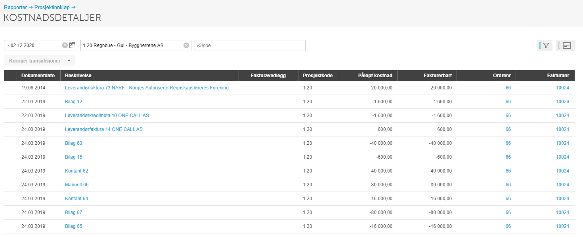Select 16 000,00 in Påløpt kostnad column
Screen dimensions: 583x237
[382, 199]
